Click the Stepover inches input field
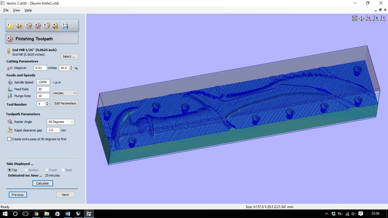Screen dimensions: 388x218 [40, 68]
